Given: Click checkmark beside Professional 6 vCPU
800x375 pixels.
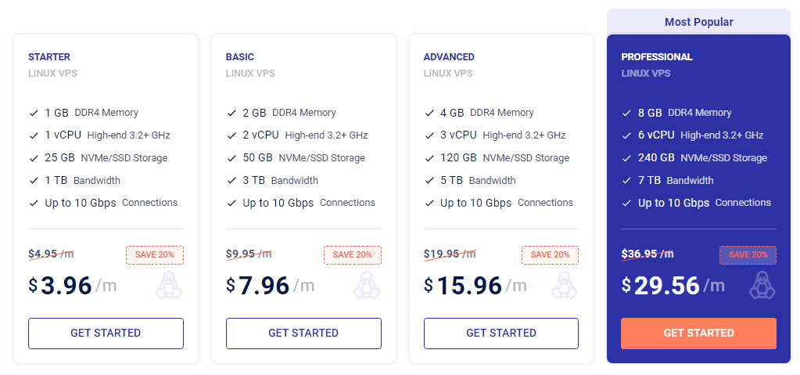Looking at the screenshot, I should click(x=627, y=135).
